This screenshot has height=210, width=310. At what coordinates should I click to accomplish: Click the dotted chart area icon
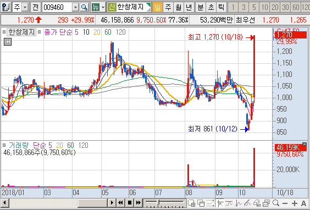pyautogui.click(x=210, y=203)
